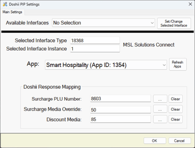Viewport: 195px width, 148px height.
Task: Clear the Discount Media value
Action: (175, 119)
